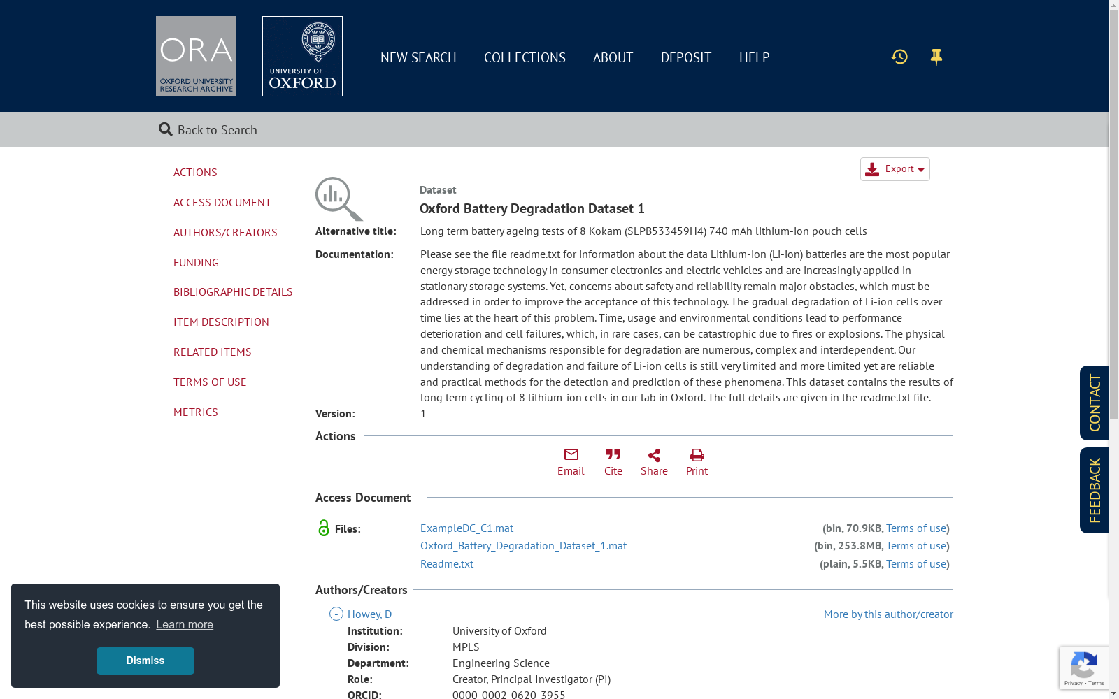Open the Contact side tab

point(1095,403)
